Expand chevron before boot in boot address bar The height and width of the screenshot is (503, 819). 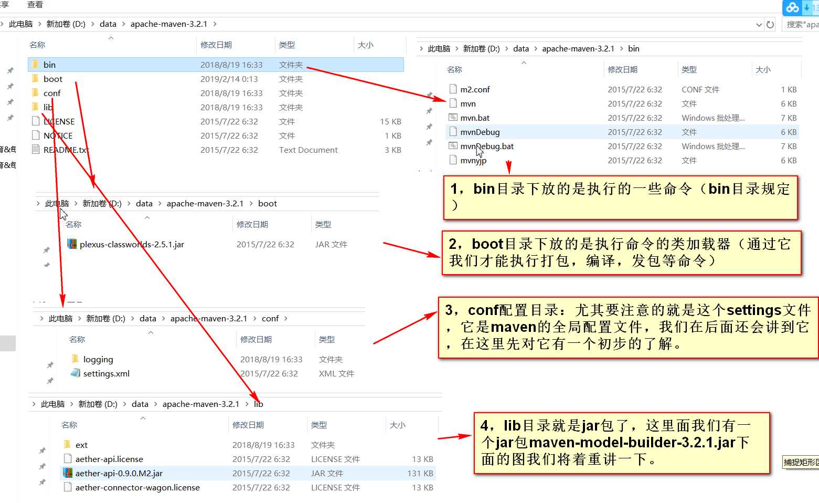pyautogui.click(x=251, y=203)
